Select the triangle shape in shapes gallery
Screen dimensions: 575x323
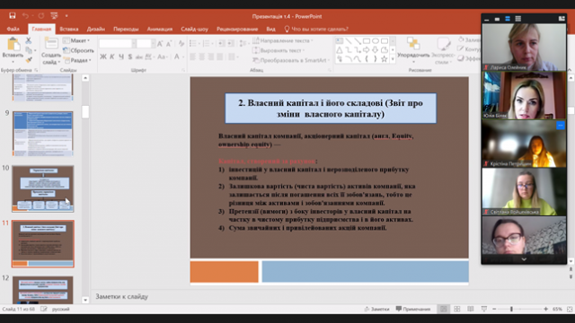pyautogui.click(x=340, y=50)
